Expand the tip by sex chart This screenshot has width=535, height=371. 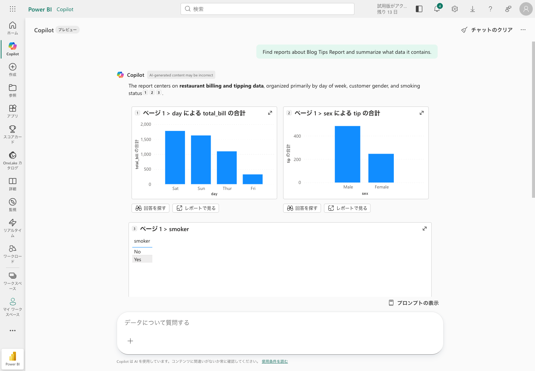pyautogui.click(x=422, y=113)
